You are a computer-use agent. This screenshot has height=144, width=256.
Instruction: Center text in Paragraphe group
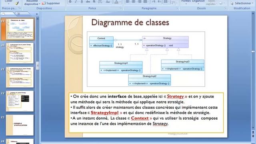(x=133, y=2)
